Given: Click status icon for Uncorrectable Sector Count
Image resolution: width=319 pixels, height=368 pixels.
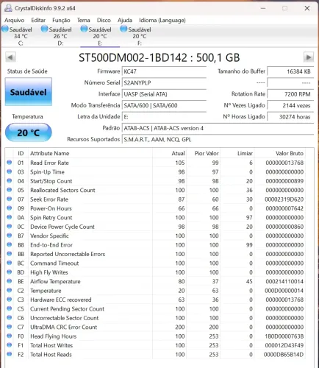Looking at the screenshot, I should [10, 317].
